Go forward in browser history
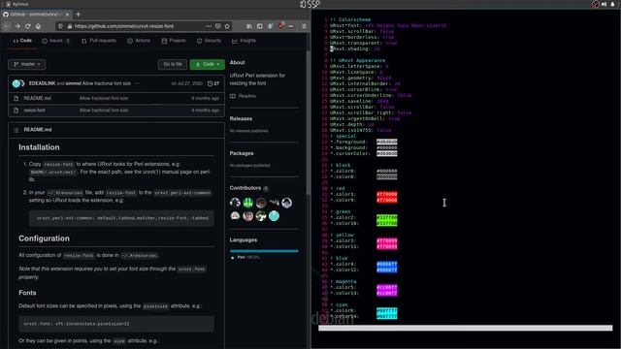621x349 pixels. click(17, 26)
